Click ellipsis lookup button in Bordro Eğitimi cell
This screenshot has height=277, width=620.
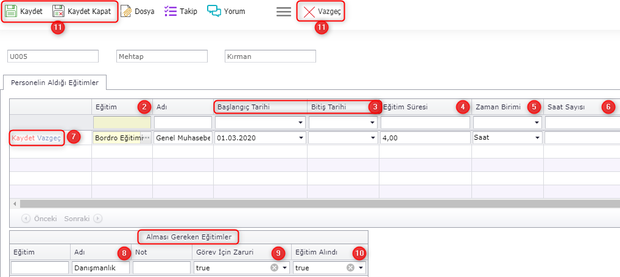coord(146,138)
